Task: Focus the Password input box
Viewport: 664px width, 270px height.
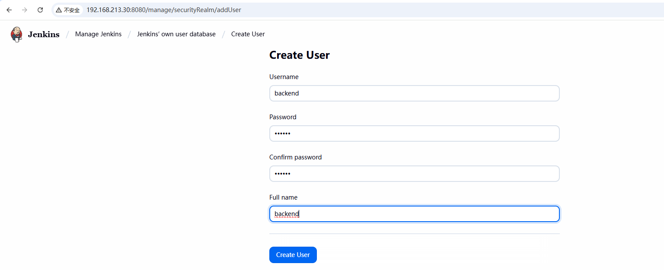Action: coord(414,133)
